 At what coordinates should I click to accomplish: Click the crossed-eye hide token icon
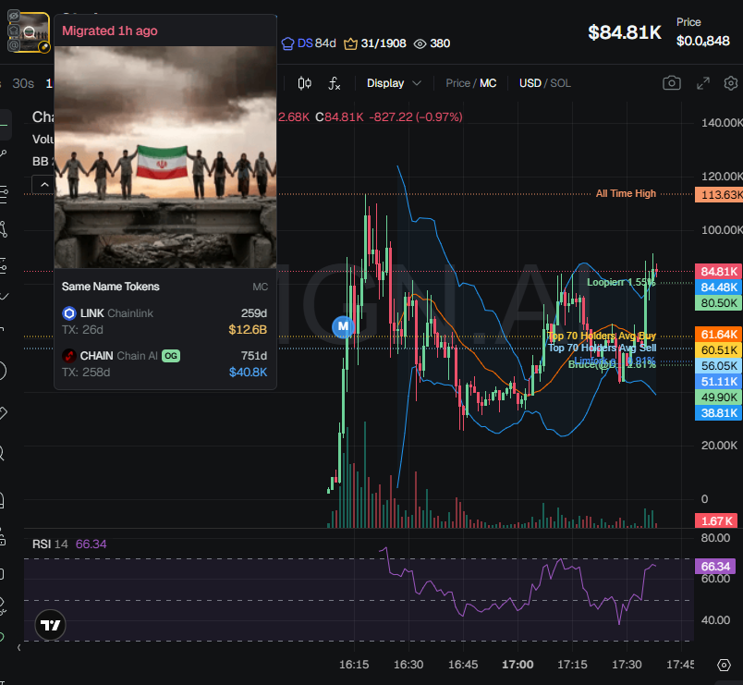point(14,16)
